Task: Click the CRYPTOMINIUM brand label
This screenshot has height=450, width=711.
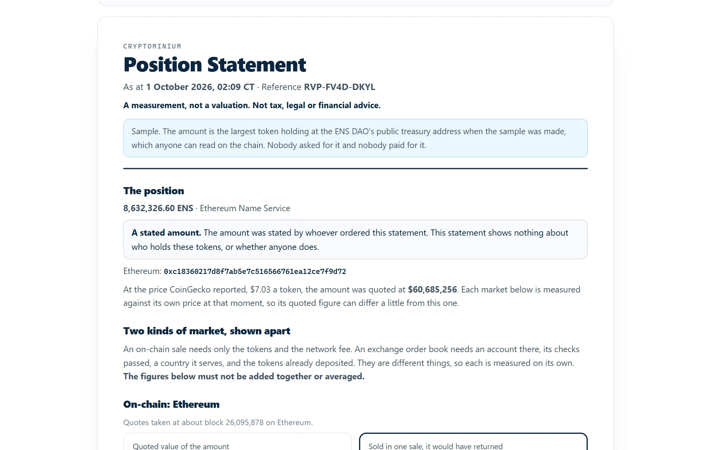Action: coord(152,46)
